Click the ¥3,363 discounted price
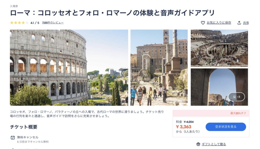 pyautogui.click(x=184, y=127)
